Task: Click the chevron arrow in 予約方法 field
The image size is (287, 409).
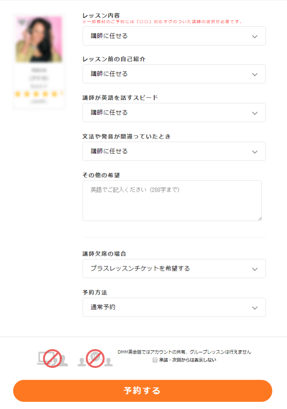Action: [x=255, y=308]
